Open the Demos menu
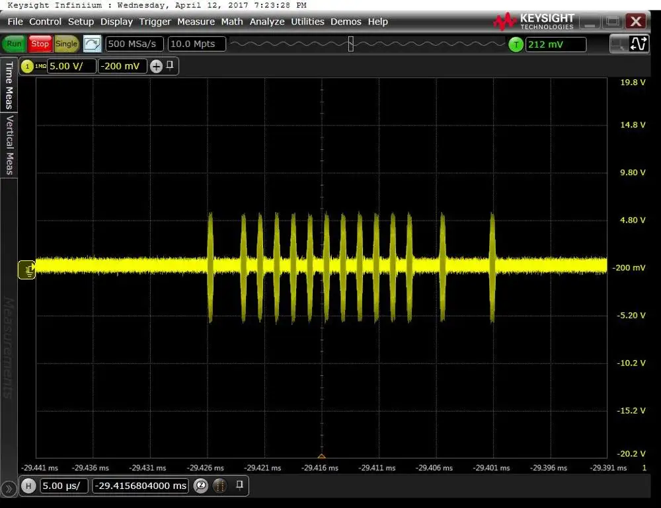 click(x=346, y=22)
